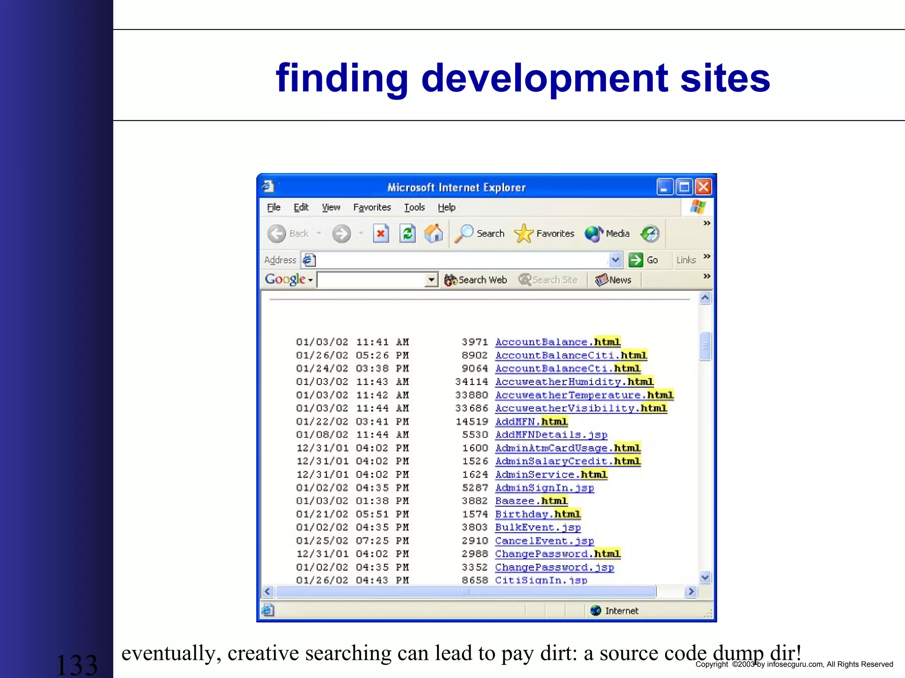
Task: Open the AddMFNDetails.jsp link
Action: pos(551,434)
